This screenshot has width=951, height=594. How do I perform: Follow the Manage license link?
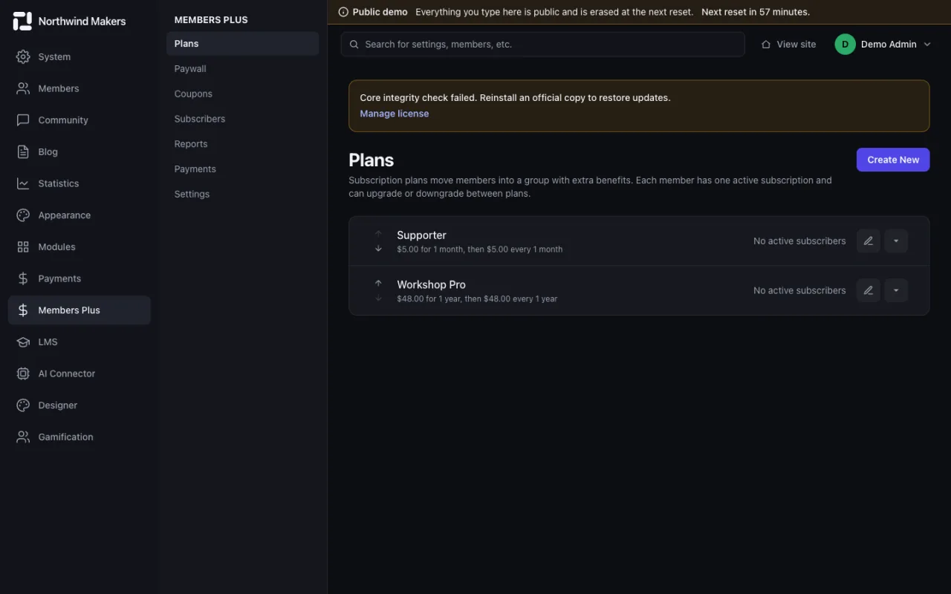pos(395,114)
